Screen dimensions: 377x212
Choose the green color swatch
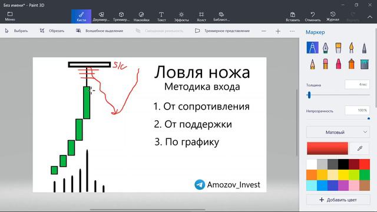365,175
